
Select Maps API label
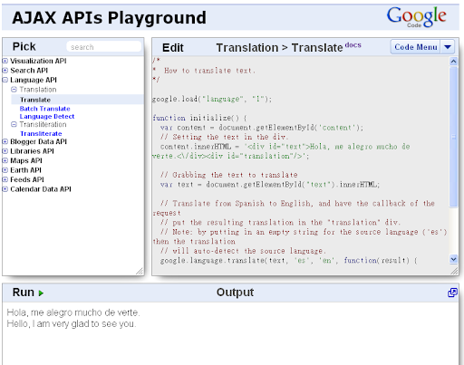(26, 160)
